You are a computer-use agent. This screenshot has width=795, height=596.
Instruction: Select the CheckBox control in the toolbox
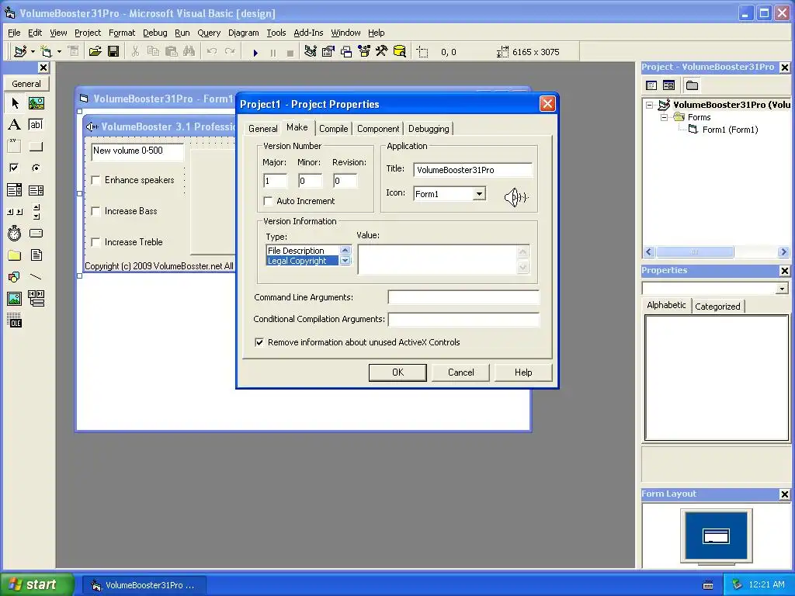click(15, 168)
